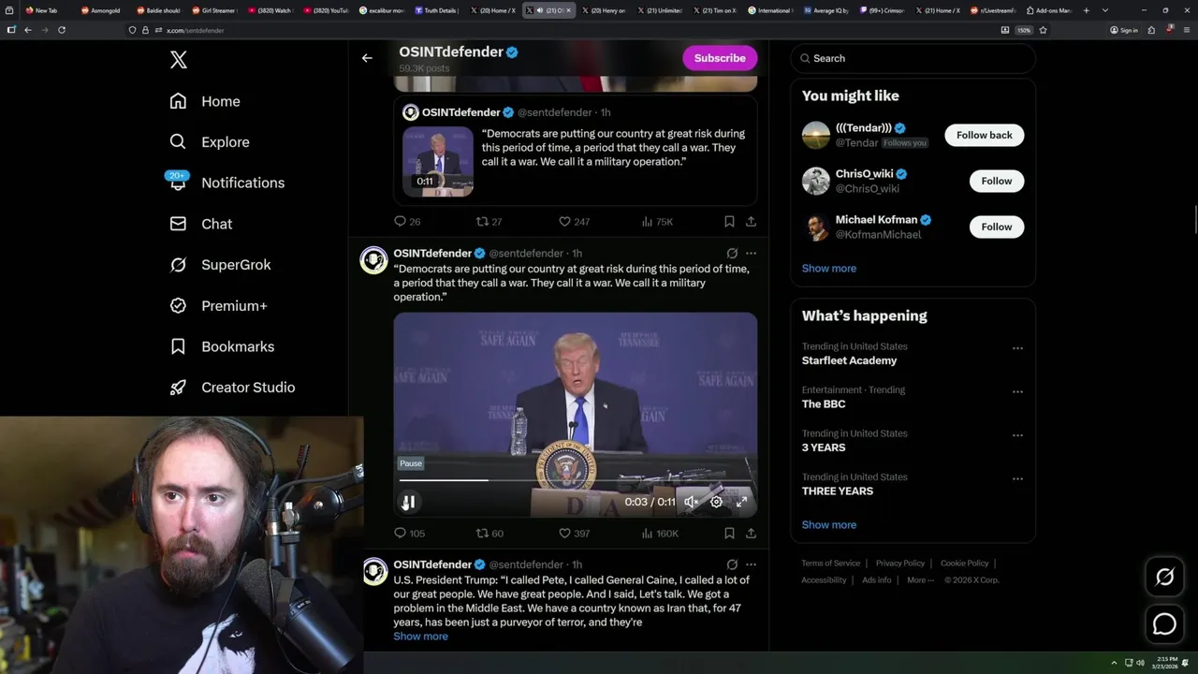1198x674 pixels.
Task: Go to Home in X sidebar
Action: coord(205,101)
